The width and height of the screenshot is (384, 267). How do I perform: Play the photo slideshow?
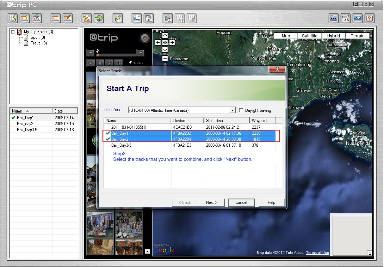[91, 63]
